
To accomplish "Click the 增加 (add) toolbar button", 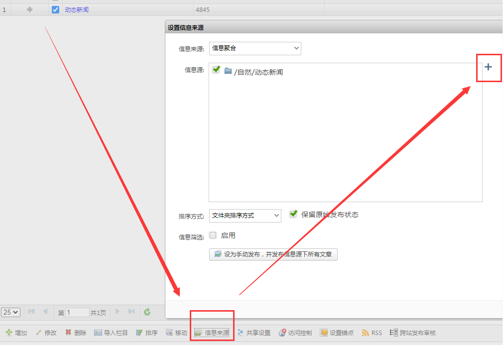I will tap(16, 333).
